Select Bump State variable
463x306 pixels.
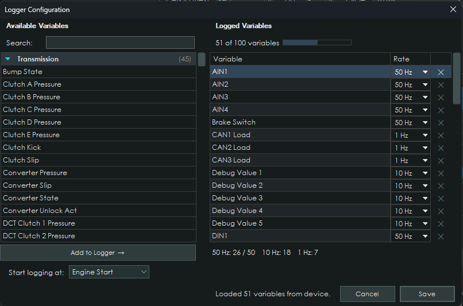point(98,72)
